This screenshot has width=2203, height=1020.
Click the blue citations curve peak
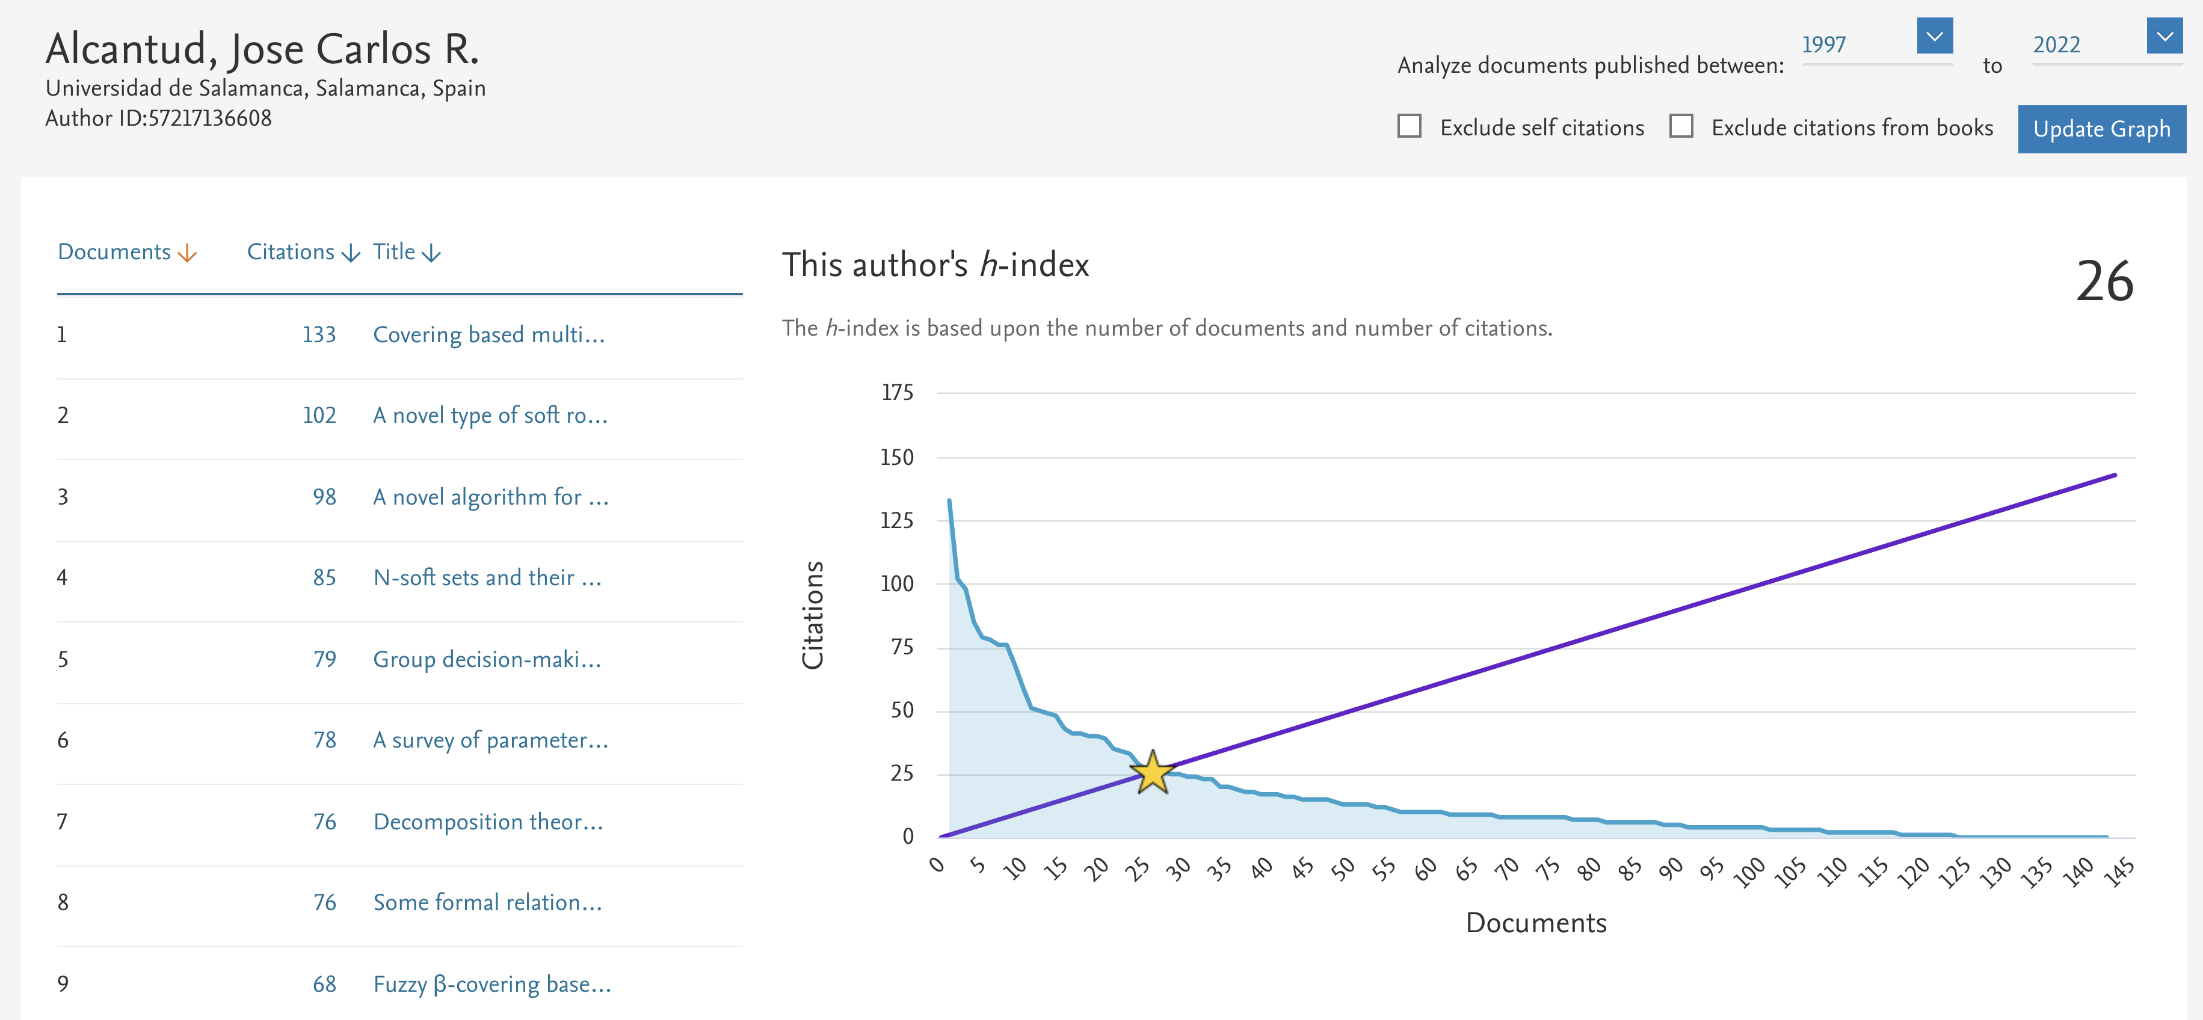coord(949,502)
